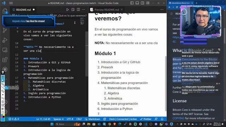Screen dimensions: 226x127
Task: Open the Explorer view in activity bar
Action: coord(5,11)
